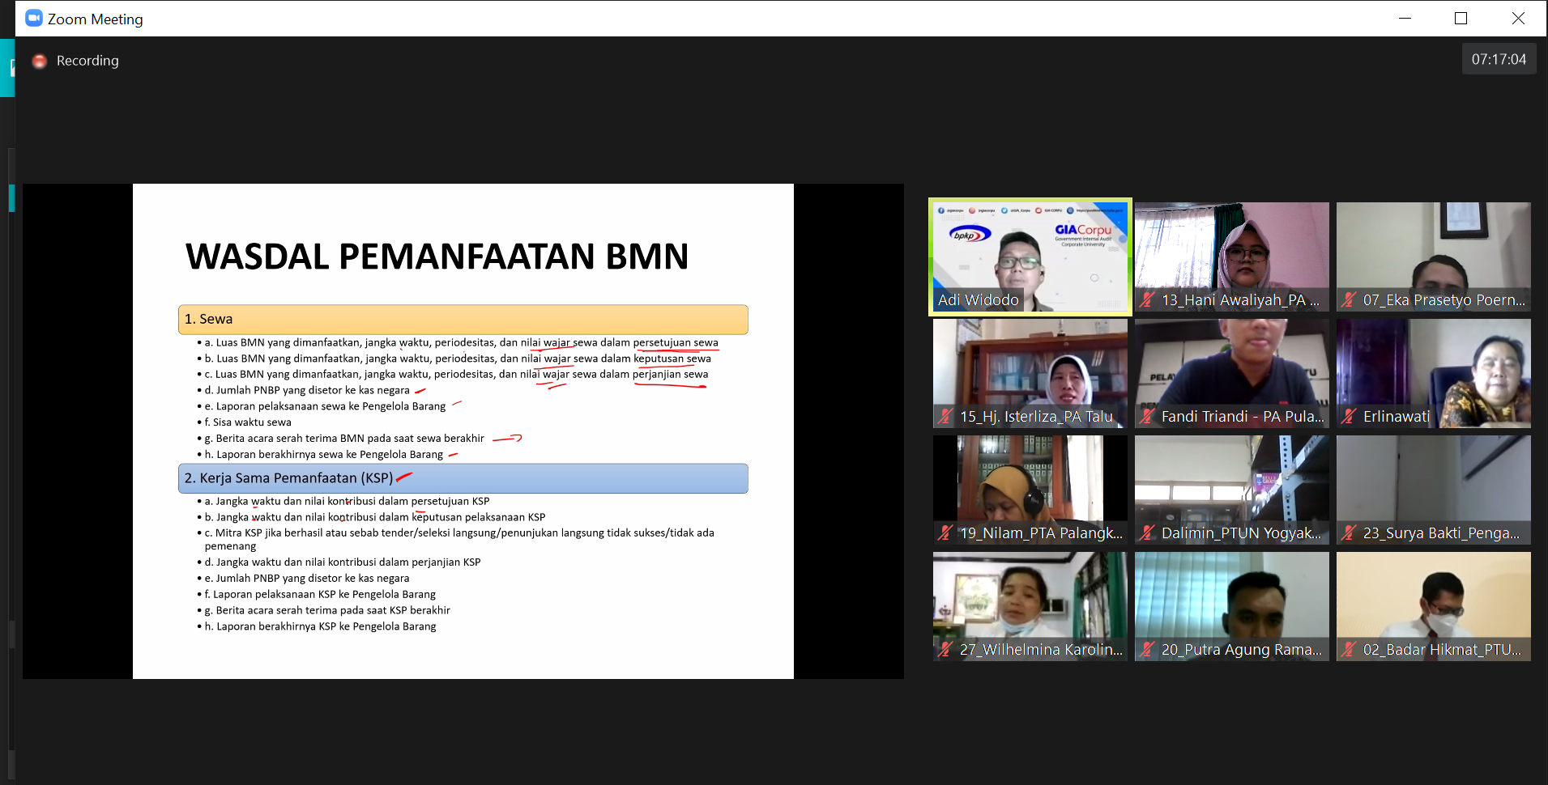Click the red recording dot indicator
This screenshot has width=1548, height=785.
39,60
